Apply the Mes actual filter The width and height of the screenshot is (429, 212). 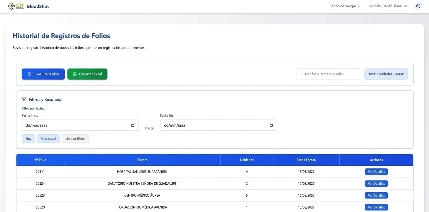48,139
